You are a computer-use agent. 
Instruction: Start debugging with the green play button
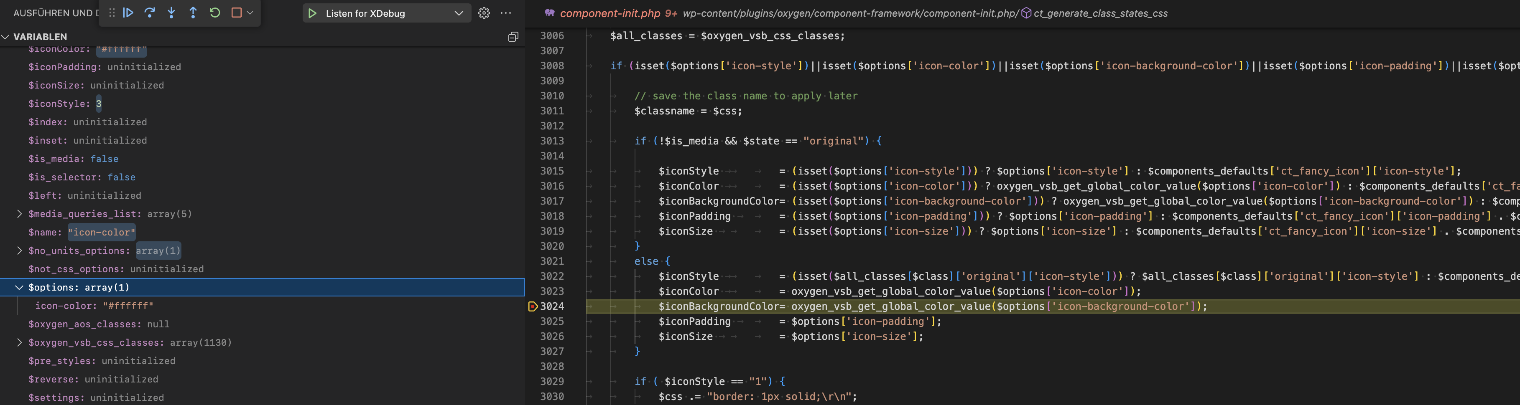pyautogui.click(x=312, y=13)
